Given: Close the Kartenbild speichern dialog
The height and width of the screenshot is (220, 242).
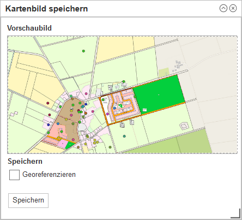Looking at the screenshot, I should click(233, 8).
